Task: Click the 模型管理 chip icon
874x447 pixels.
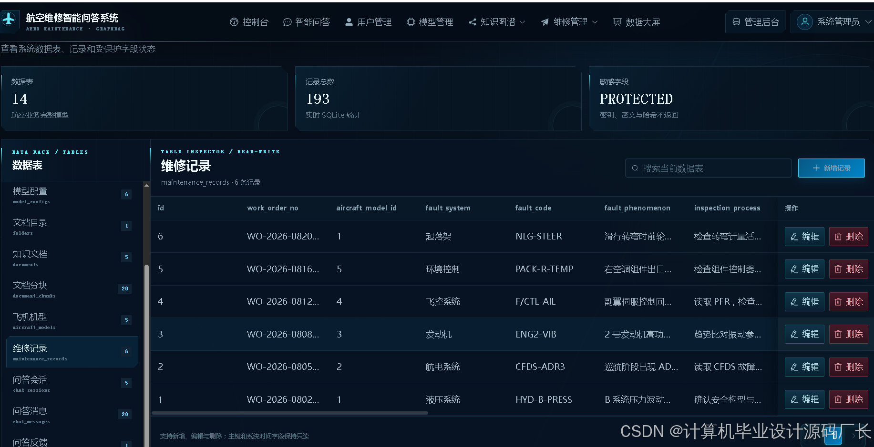Action: 411,22
